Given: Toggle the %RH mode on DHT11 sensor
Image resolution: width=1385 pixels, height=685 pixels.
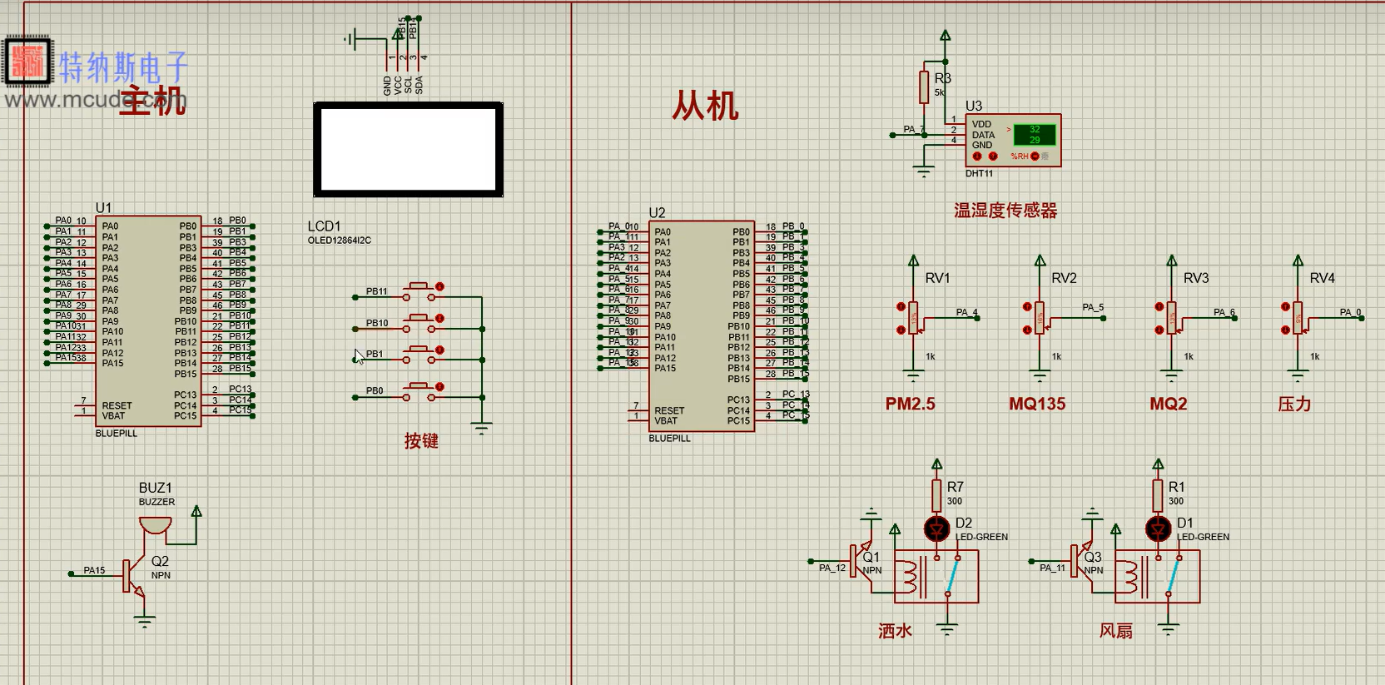Looking at the screenshot, I should click(1035, 156).
